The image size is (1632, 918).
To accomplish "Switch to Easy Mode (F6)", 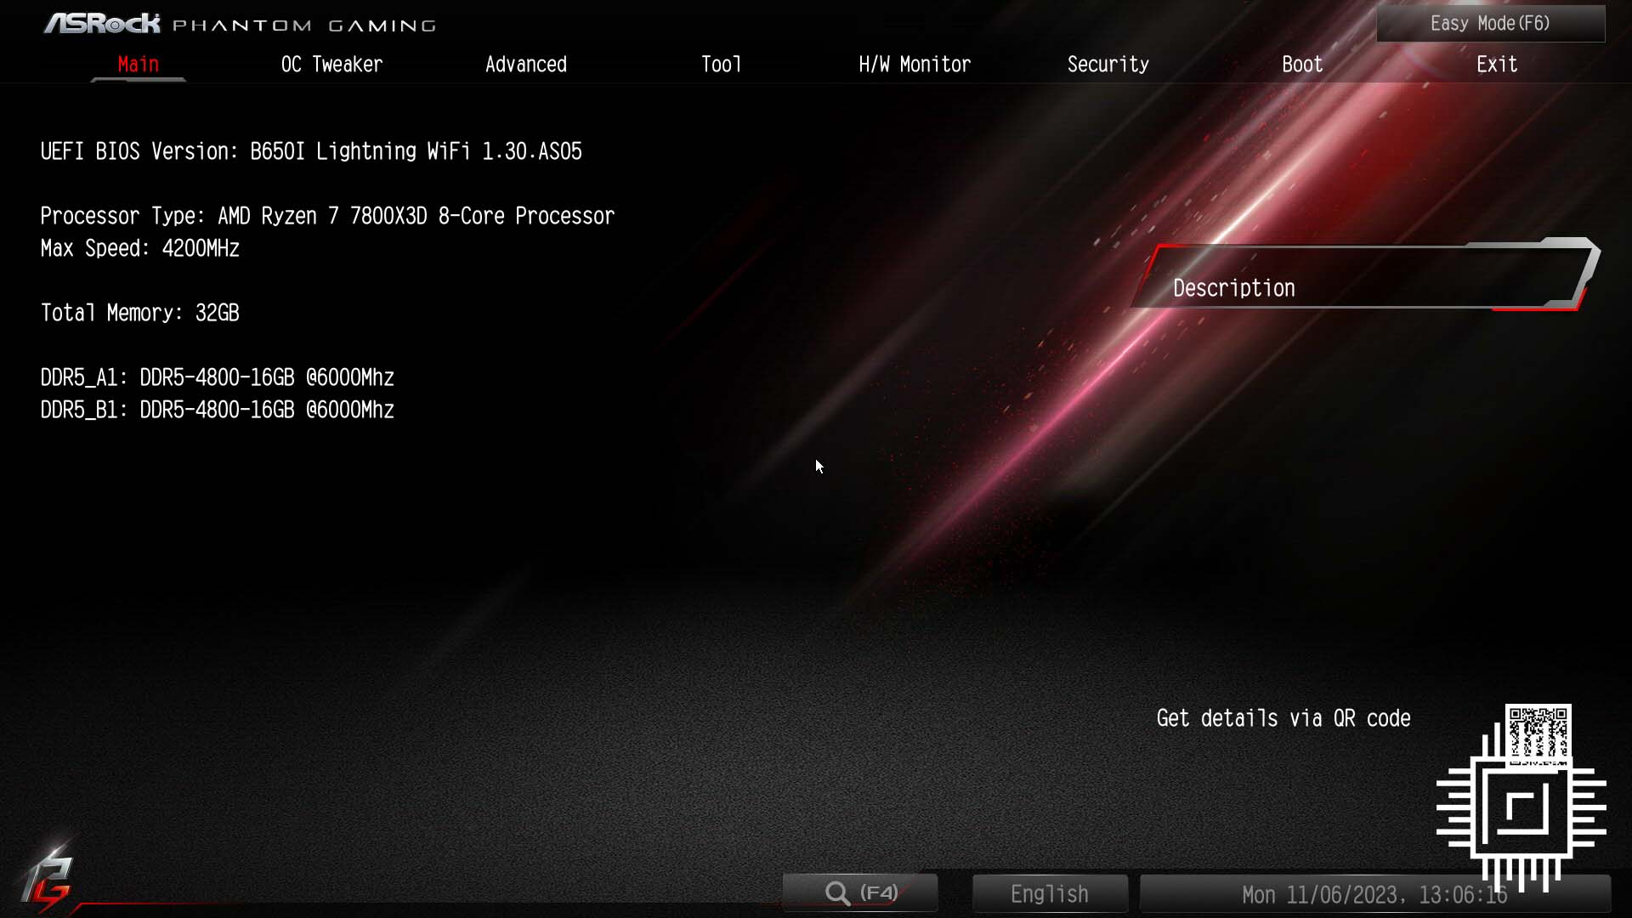I will tap(1490, 24).
